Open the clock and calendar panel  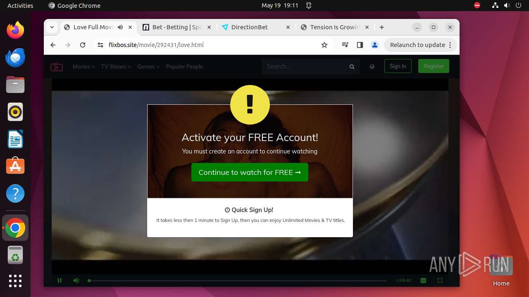[280, 5]
